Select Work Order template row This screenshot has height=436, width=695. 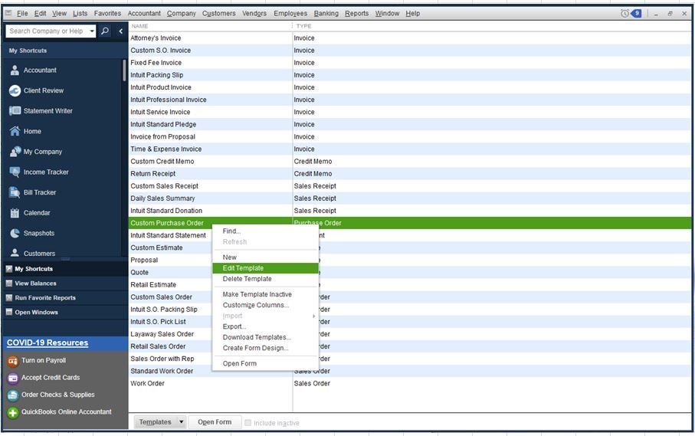tap(410, 383)
